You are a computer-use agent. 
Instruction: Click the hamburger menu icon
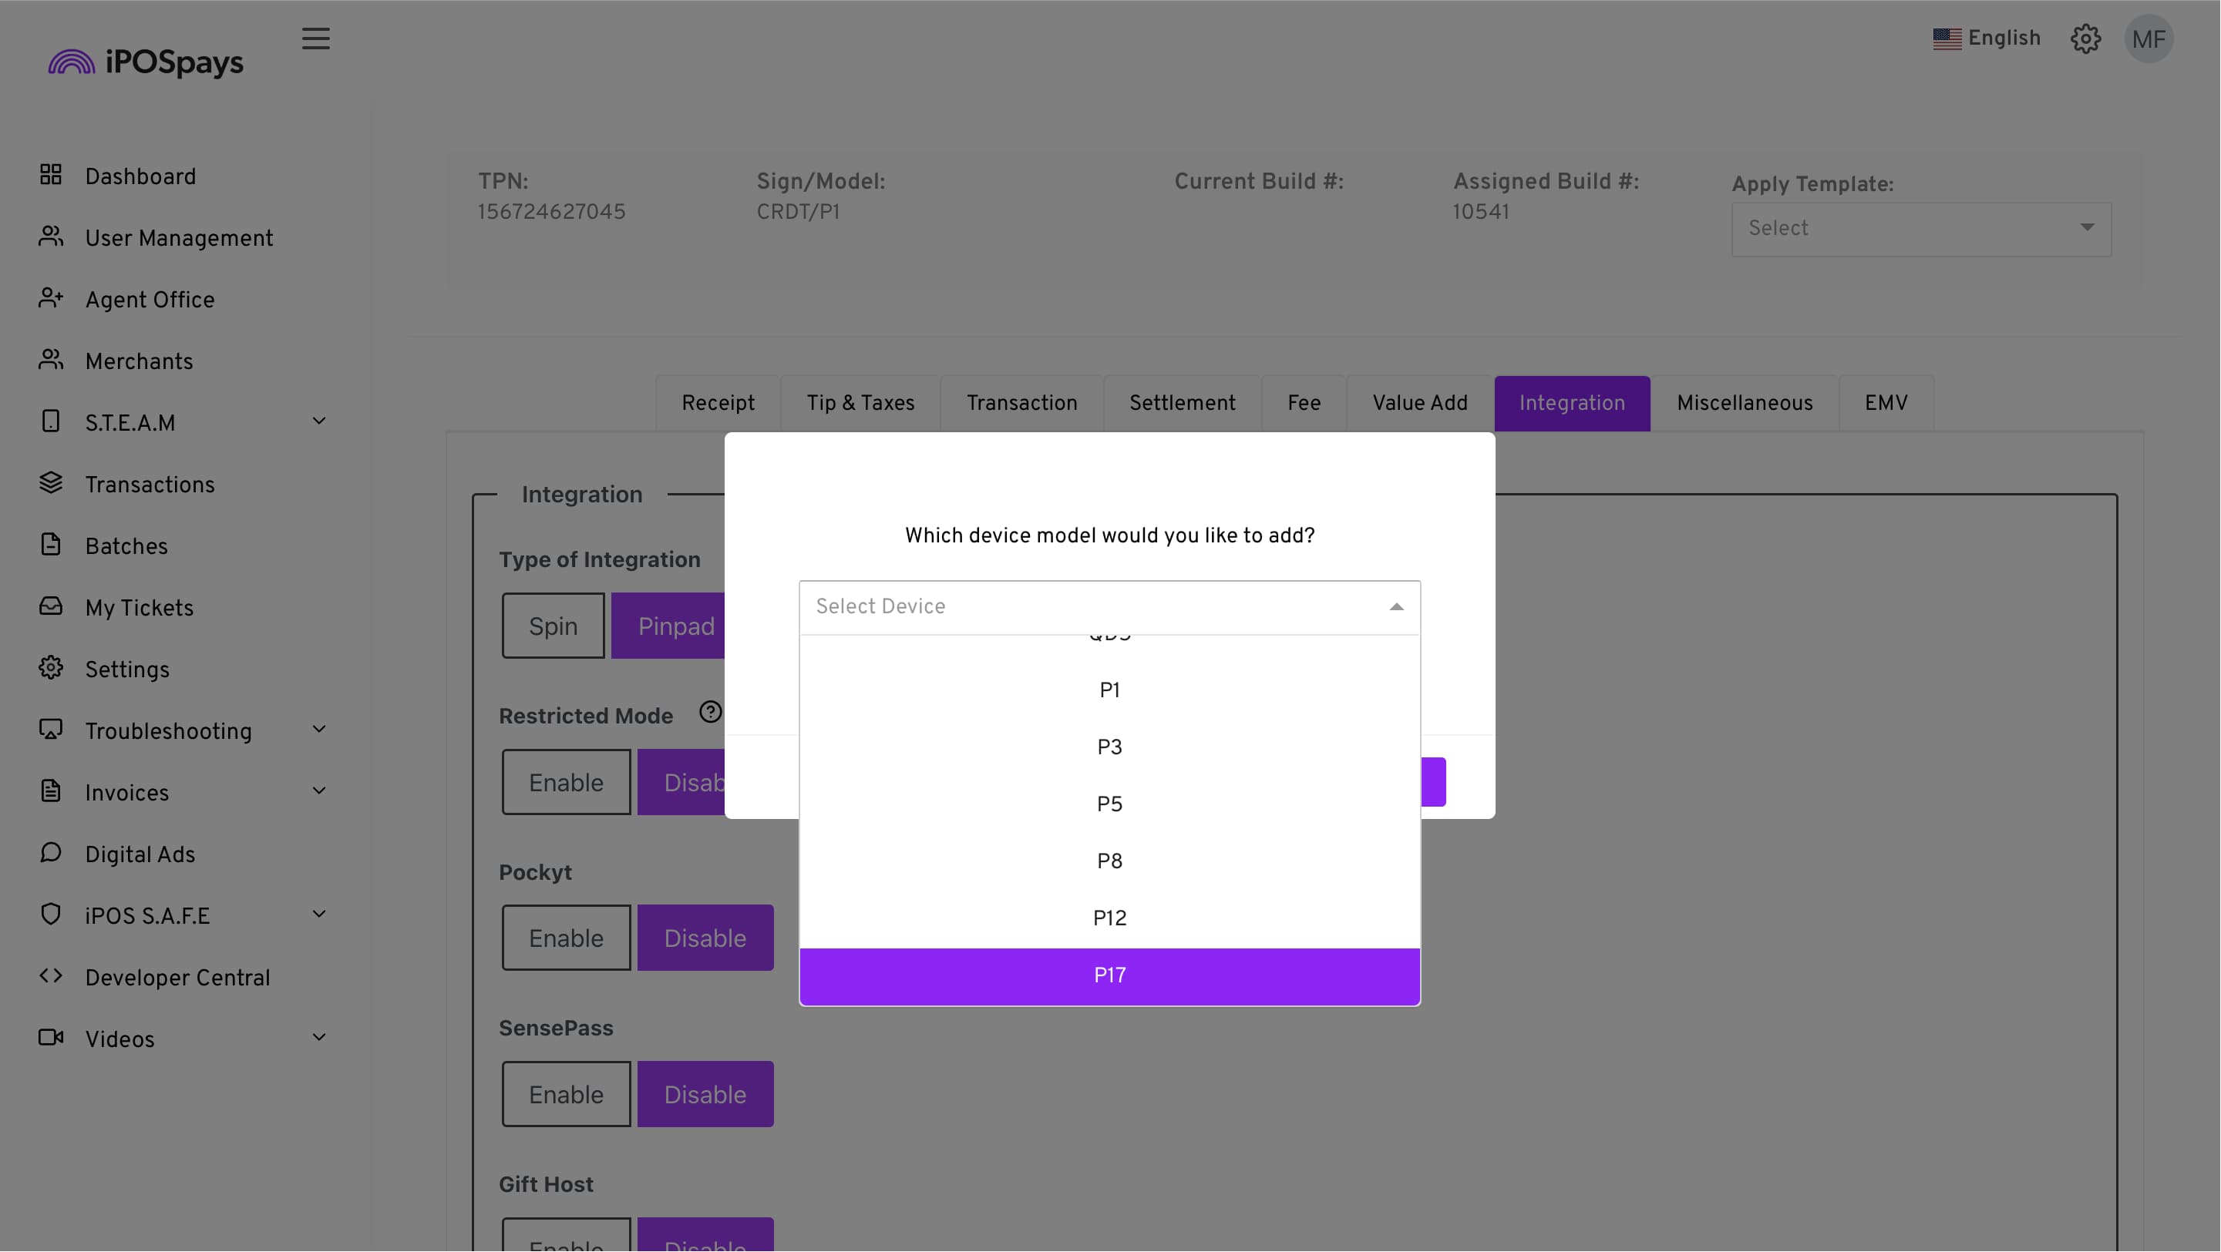[x=315, y=39]
